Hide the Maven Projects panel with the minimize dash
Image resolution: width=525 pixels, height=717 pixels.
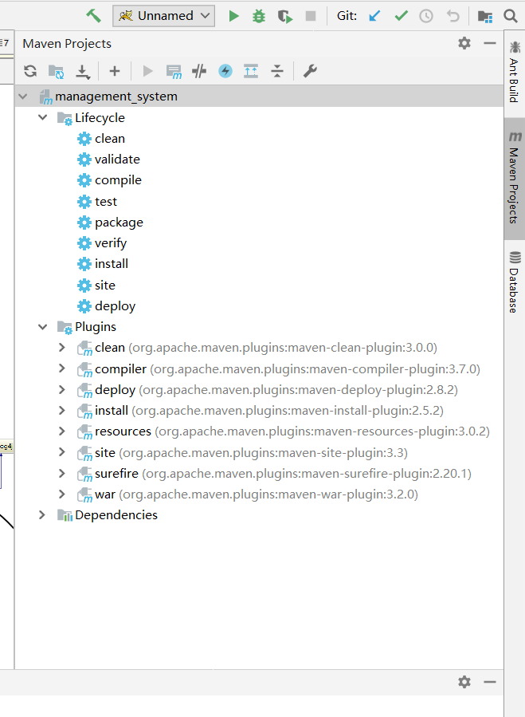click(490, 43)
